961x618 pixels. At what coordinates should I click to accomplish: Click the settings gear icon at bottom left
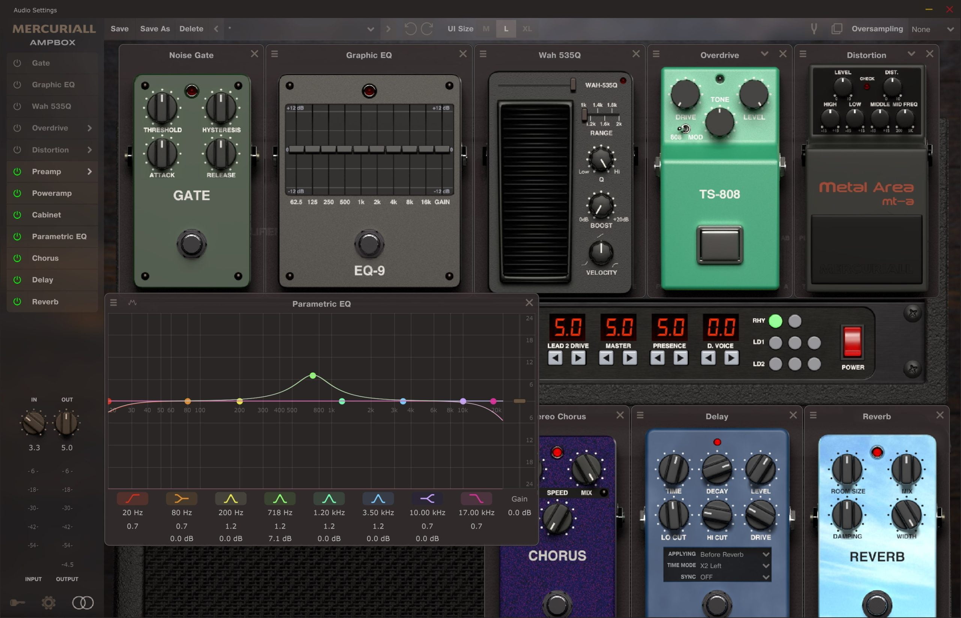[x=48, y=603]
